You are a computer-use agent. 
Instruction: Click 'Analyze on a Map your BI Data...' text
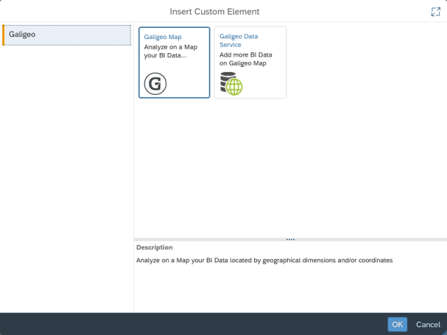170,51
